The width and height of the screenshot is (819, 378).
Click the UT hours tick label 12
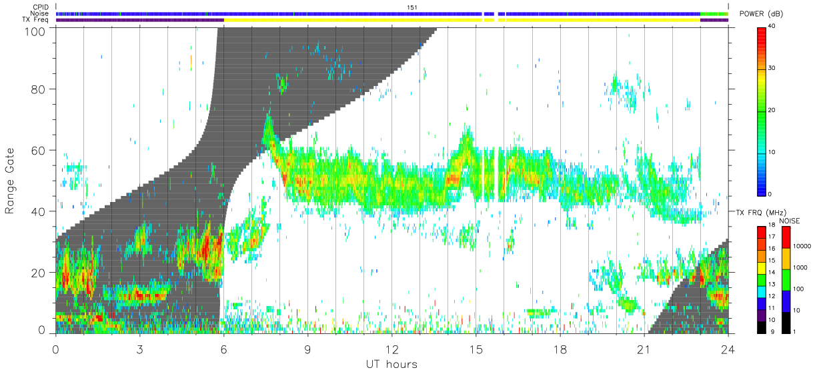392,348
